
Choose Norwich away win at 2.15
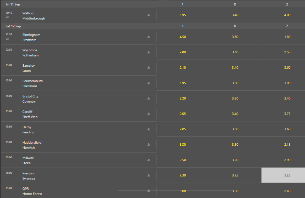click(287, 145)
